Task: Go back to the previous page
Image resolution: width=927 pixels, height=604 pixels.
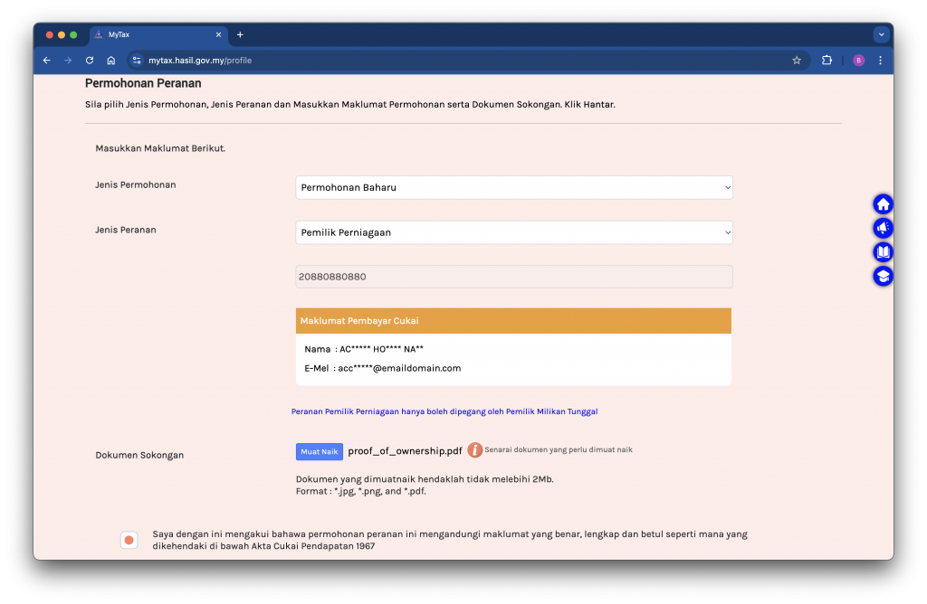Action: (x=47, y=61)
